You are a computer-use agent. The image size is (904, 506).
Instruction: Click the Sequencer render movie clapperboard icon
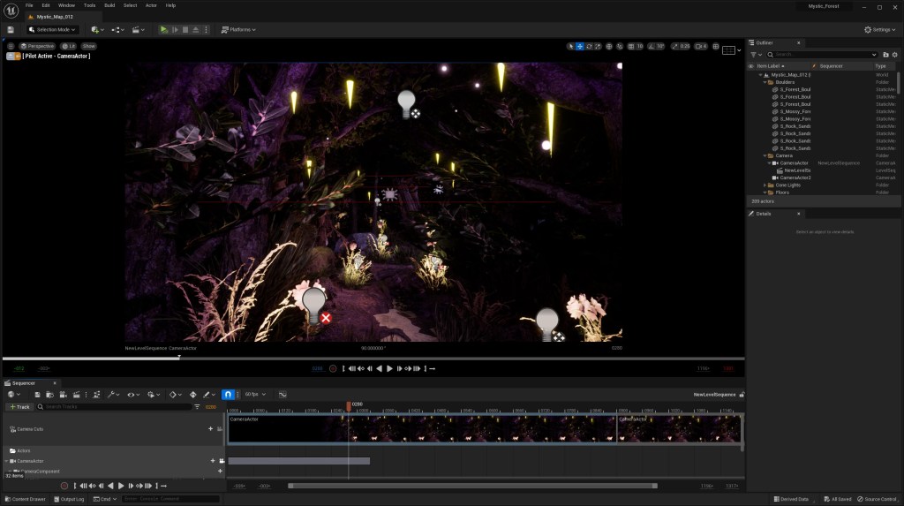click(x=76, y=395)
